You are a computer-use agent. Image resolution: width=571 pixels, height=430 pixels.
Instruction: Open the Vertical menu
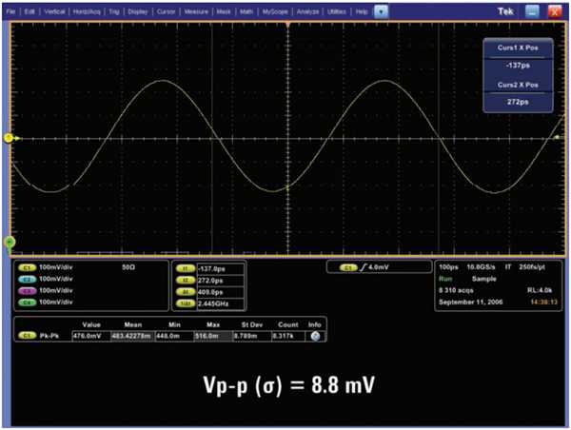[54, 11]
